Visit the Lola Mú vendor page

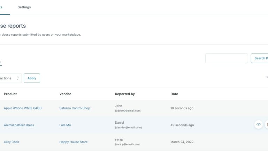[65, 125]
